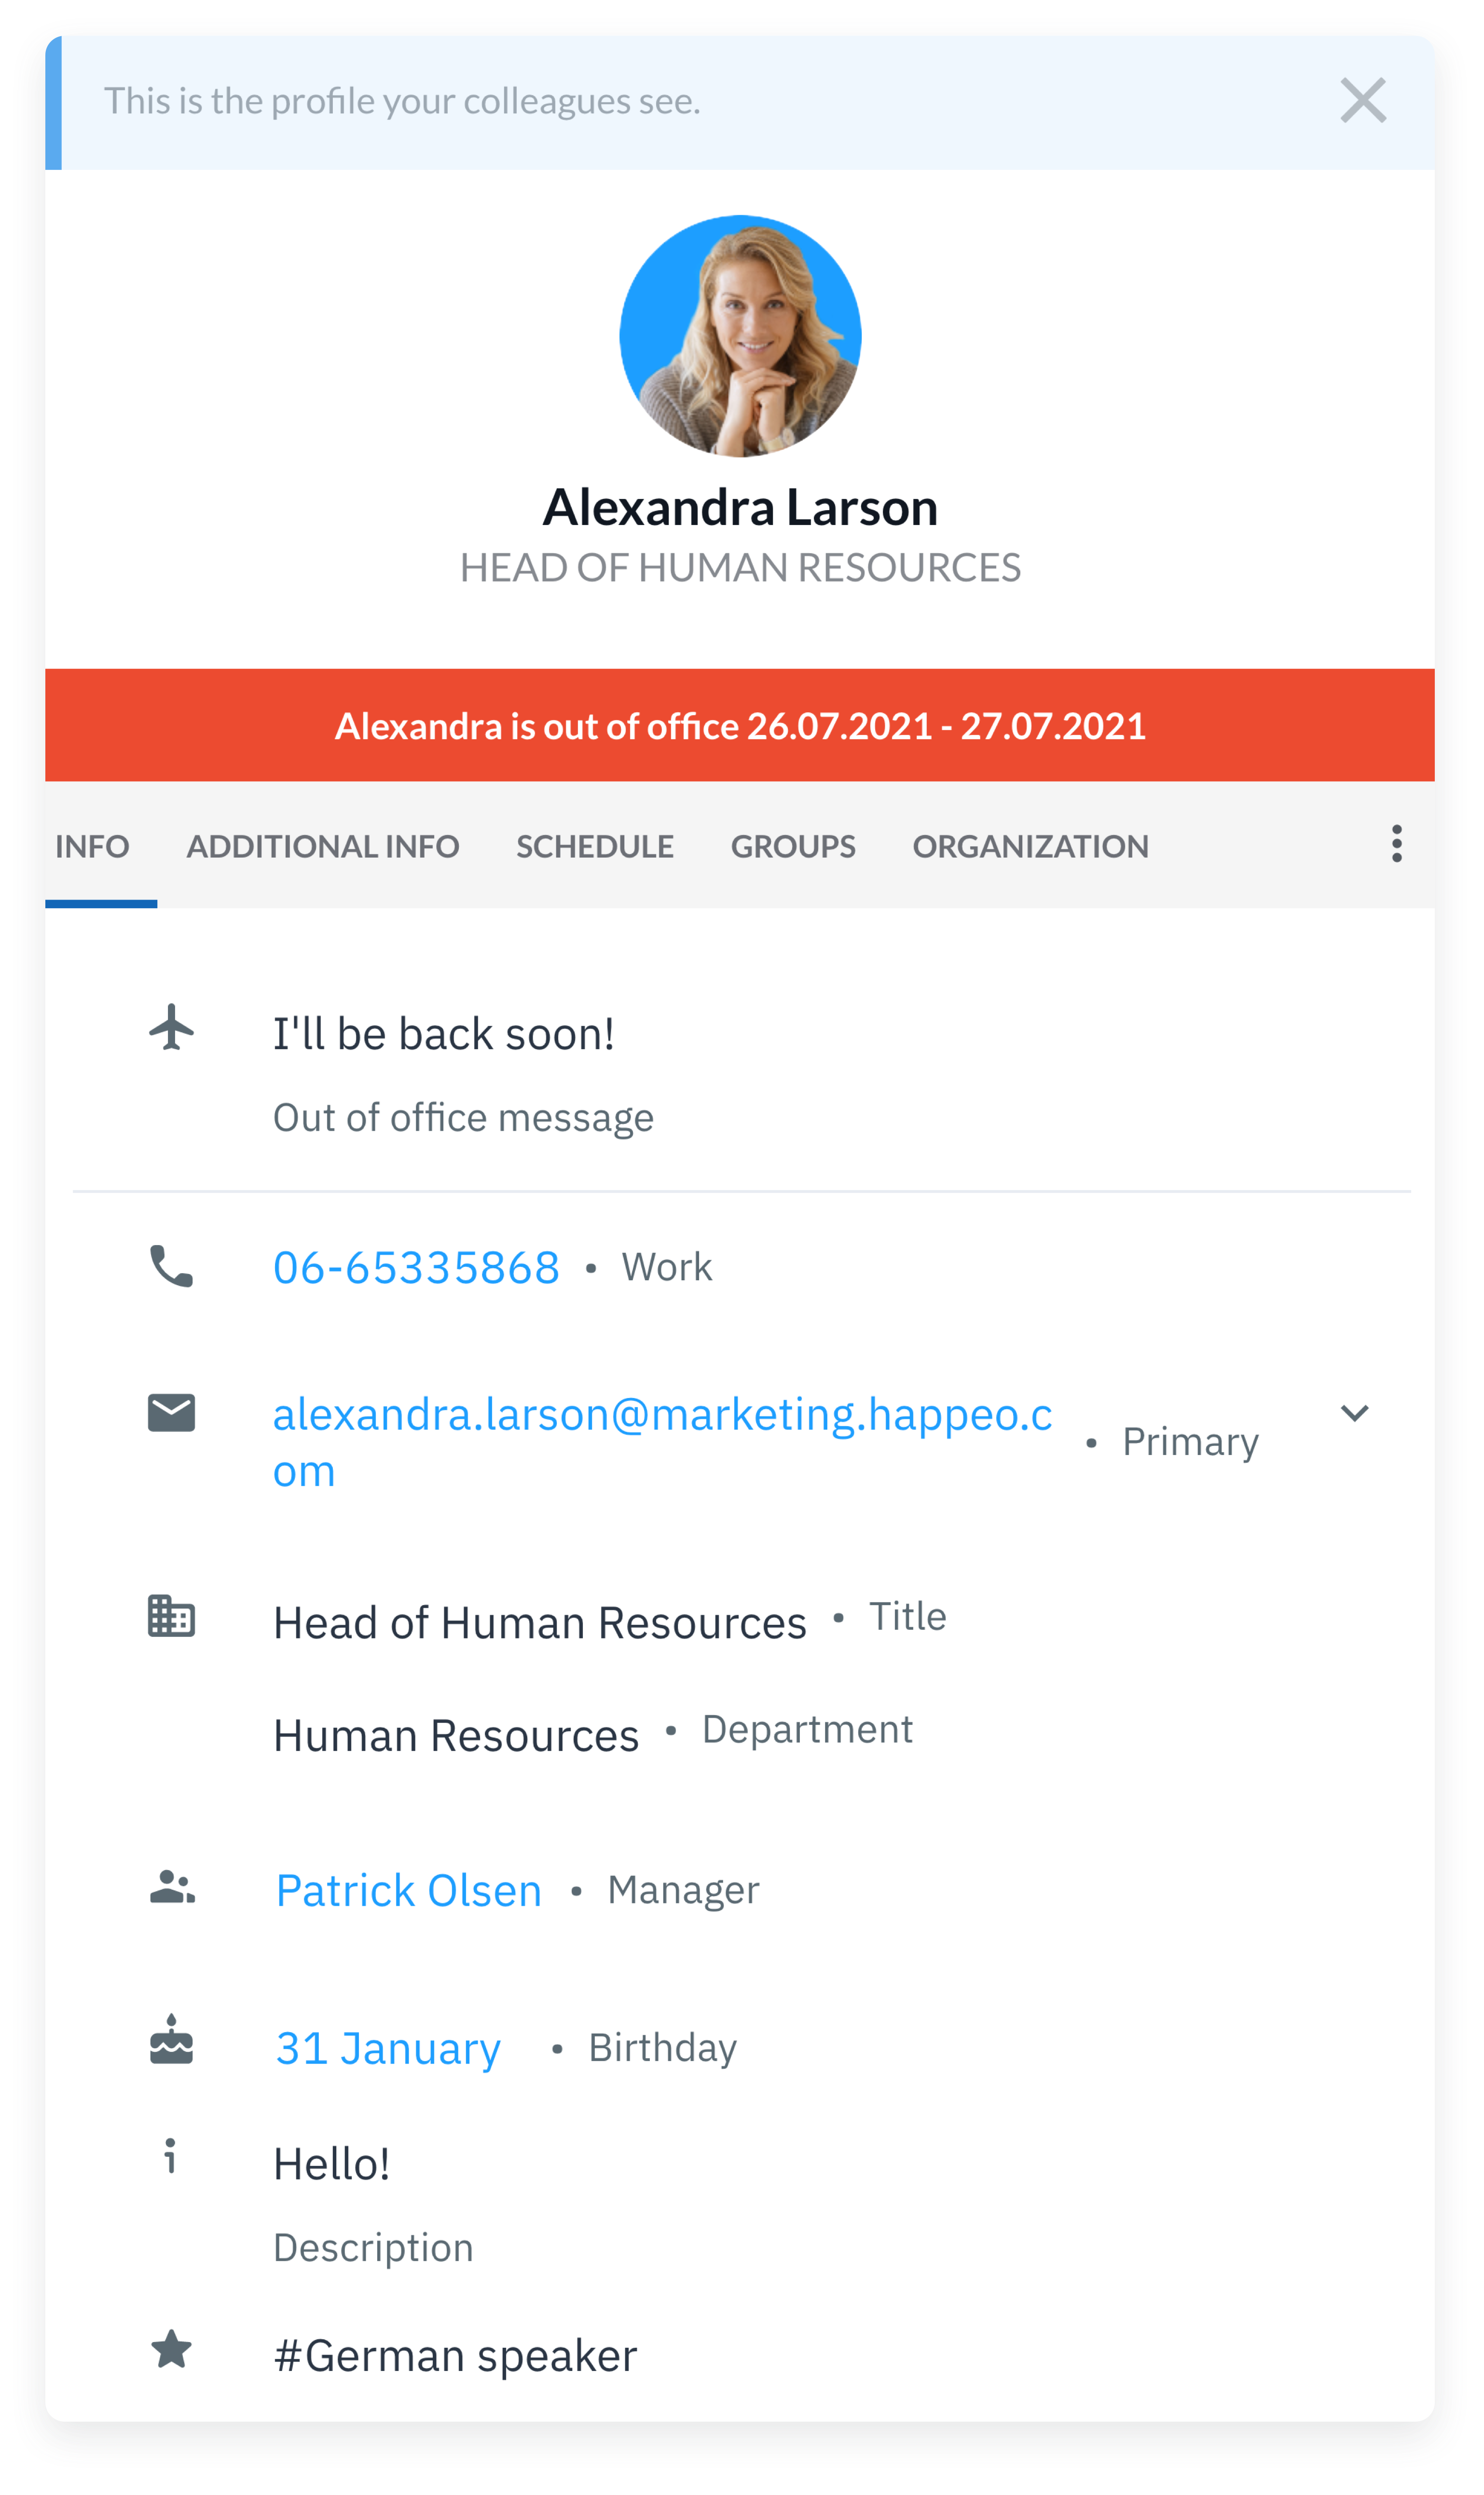Viewport: 1484px width, 2495px height.
Task: Click the building organization icon
Action: point(172,1616)
